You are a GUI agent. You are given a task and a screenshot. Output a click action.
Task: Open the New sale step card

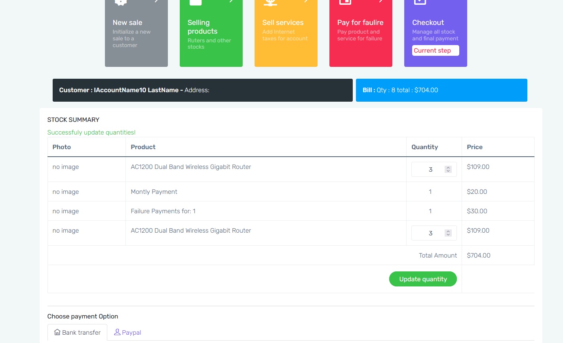[136, 33]
